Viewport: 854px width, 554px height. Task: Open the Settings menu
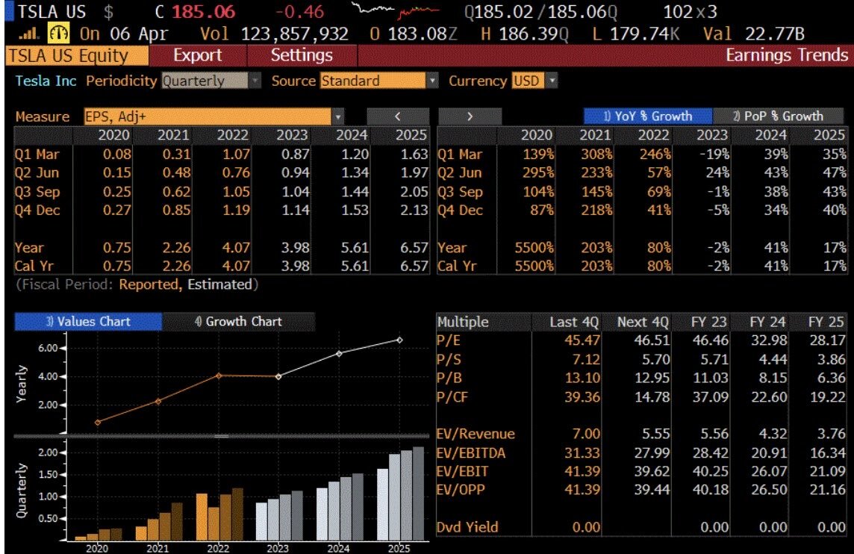click(302, 55)
